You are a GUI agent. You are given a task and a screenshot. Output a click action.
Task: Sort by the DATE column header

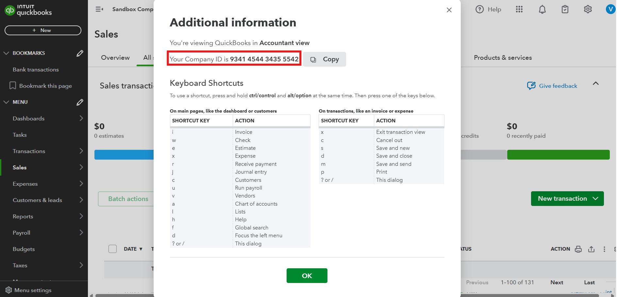[133, 249]
